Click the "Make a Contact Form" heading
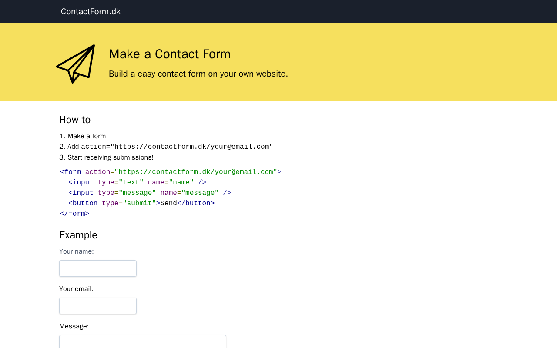This screenshot has height=348, width=557. pyautogui.click(x=170, y=54)
